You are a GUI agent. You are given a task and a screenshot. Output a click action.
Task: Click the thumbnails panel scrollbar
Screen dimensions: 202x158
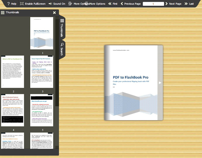57,61
